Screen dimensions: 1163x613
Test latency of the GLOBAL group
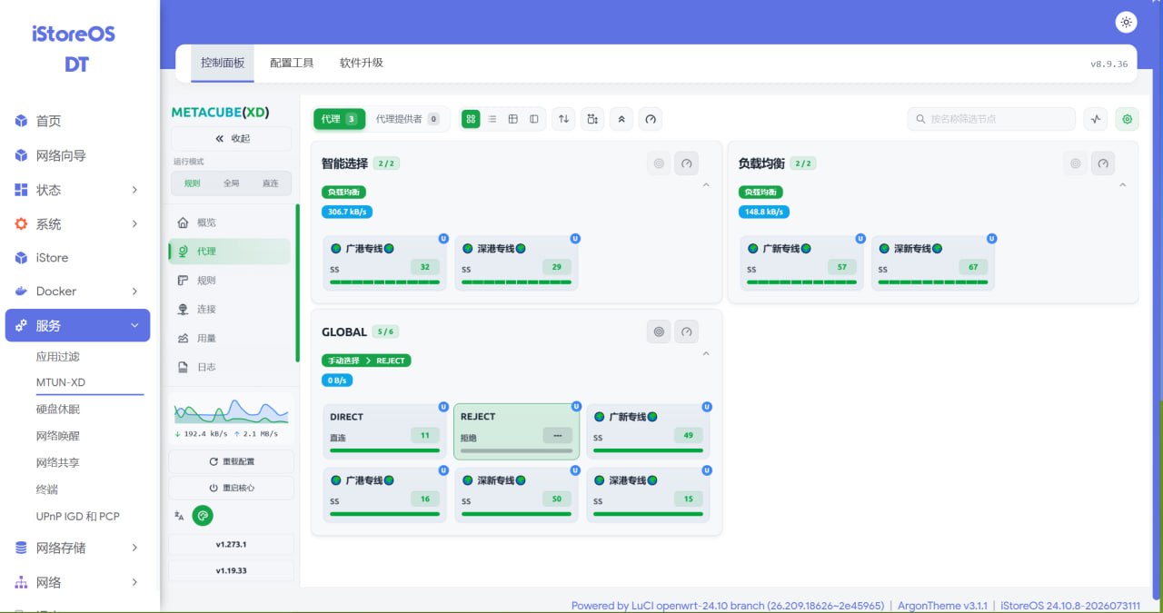687,331
